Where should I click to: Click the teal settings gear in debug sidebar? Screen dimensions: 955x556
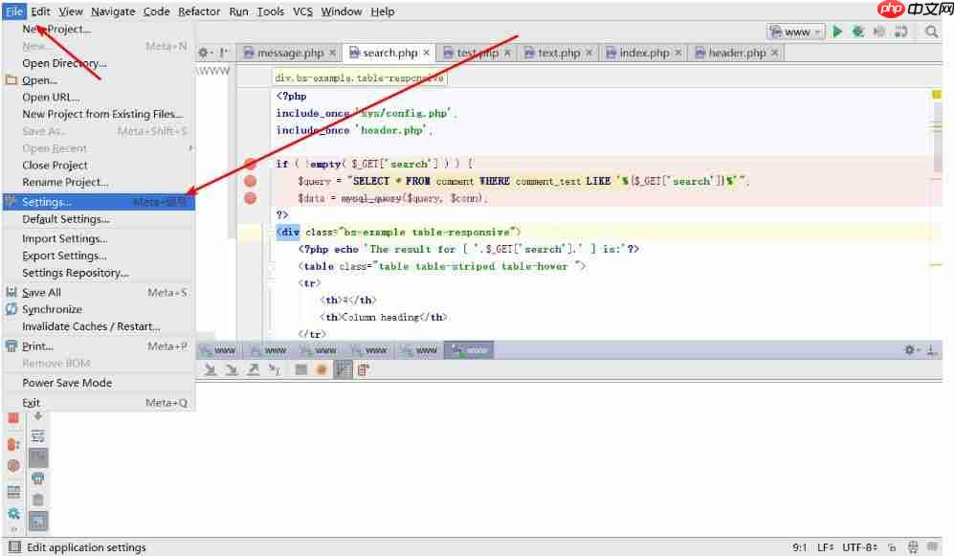[x=13, y=513]
